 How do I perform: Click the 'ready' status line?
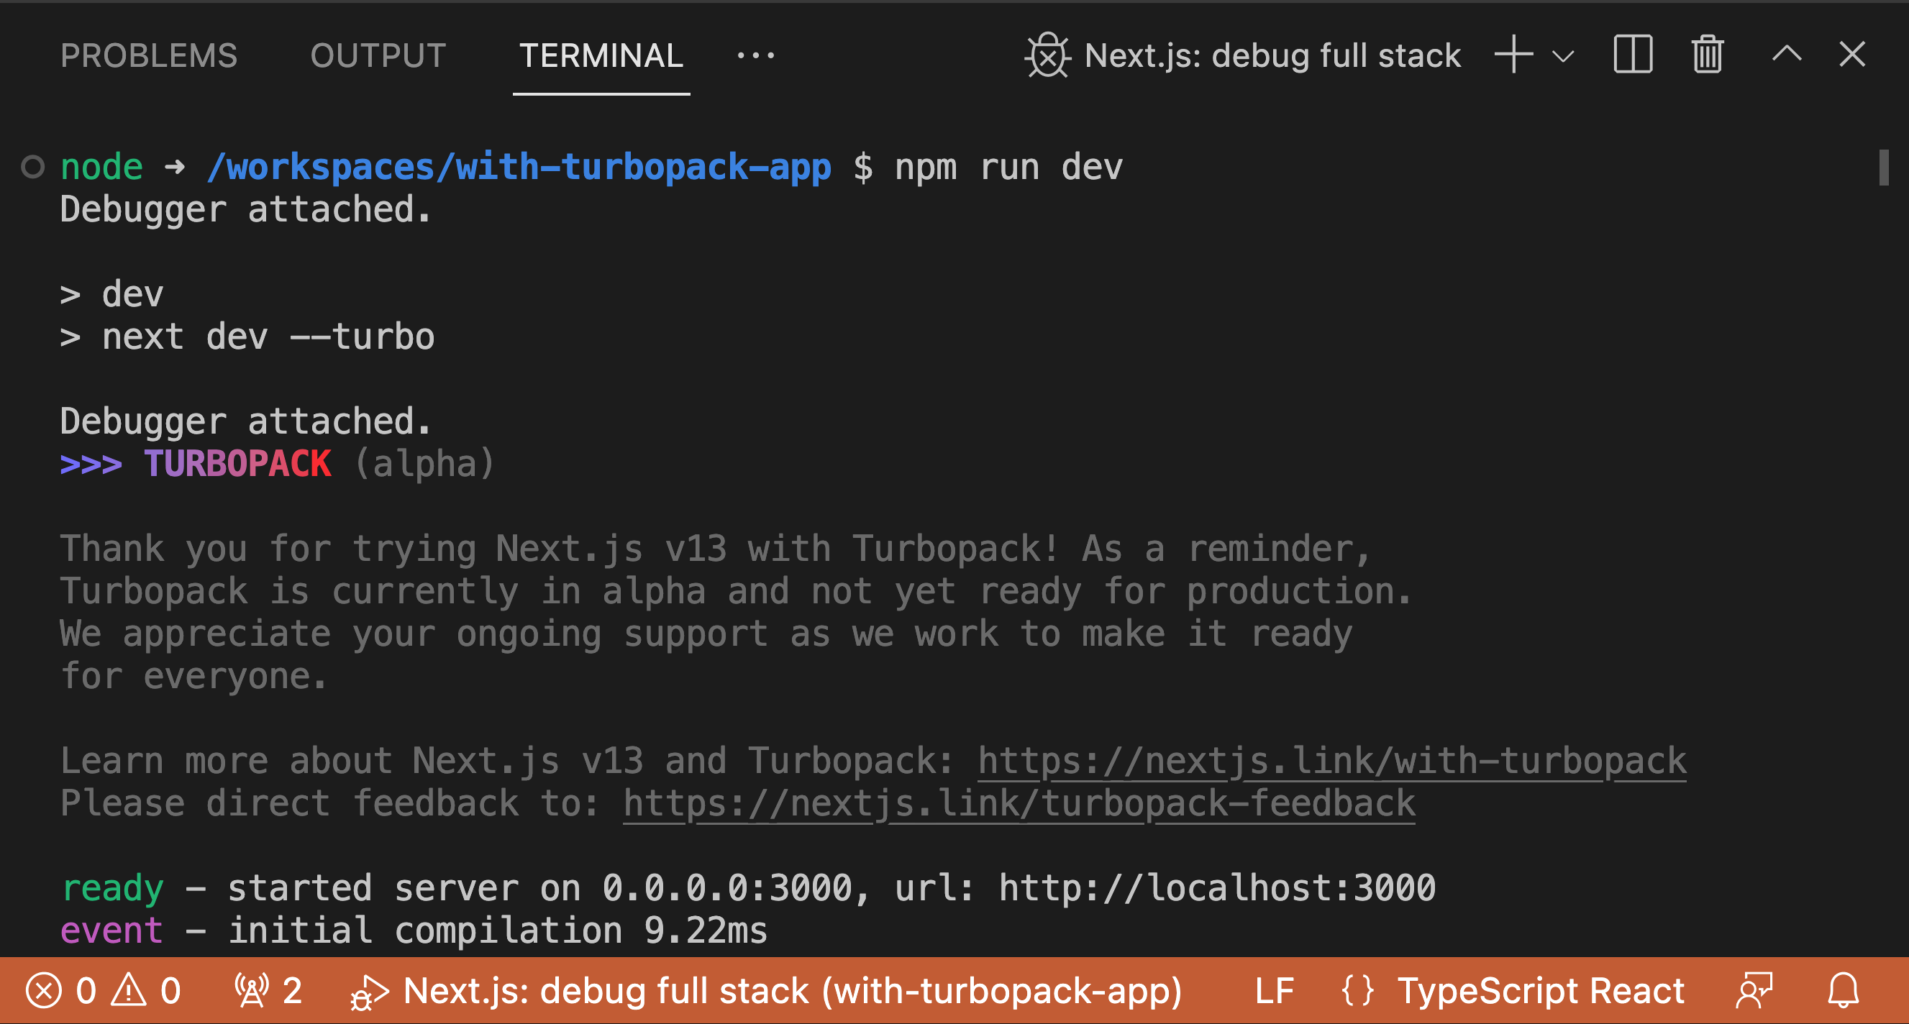tap(748, 888)
